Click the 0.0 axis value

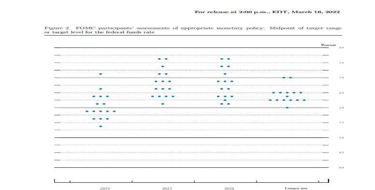click(x=341, y=167)
